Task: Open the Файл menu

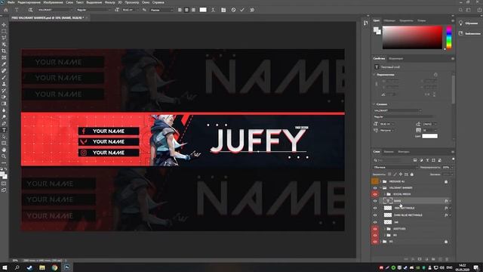Action: pos(11,2)
